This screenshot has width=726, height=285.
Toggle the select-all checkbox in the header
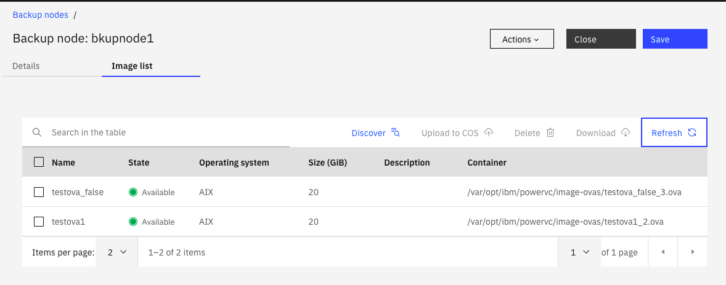click(x=39, y=163)
